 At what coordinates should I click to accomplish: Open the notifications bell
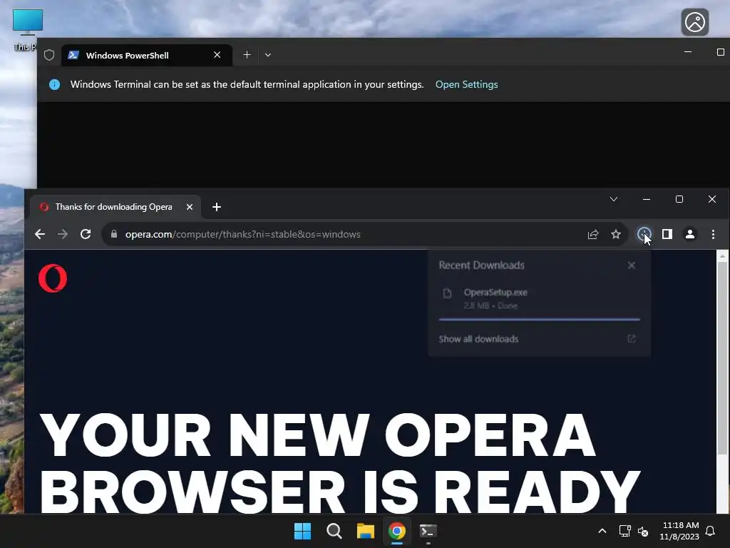point(711,531)
